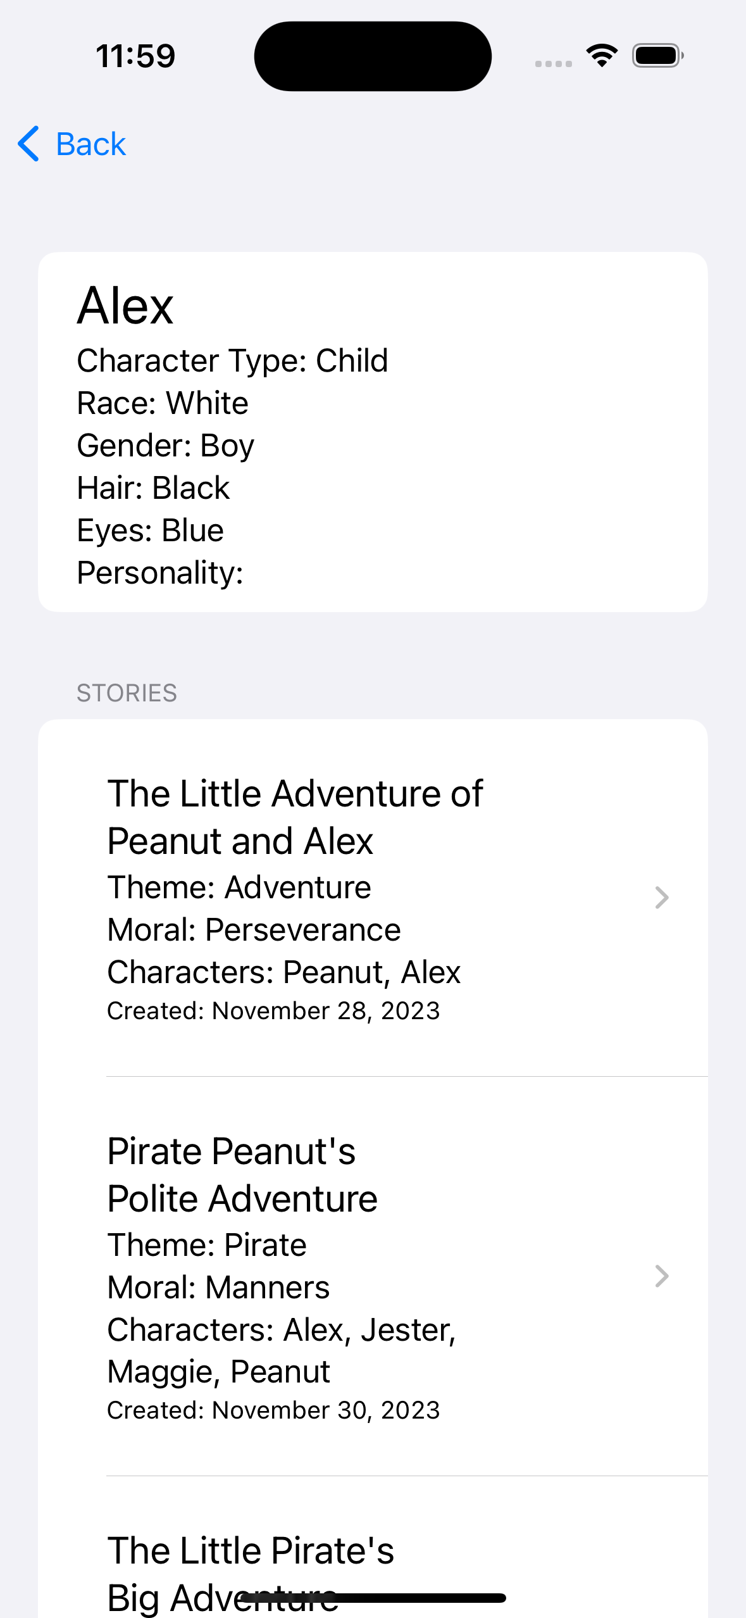Tap the Moral: Perseverance line

[x=254, y=930]
